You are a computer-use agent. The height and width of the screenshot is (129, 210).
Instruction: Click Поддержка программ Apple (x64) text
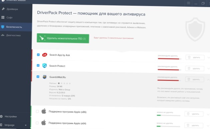[67, 123]
